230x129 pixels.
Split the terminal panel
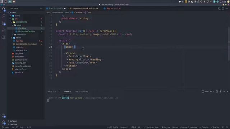click(x=217, y=92)
